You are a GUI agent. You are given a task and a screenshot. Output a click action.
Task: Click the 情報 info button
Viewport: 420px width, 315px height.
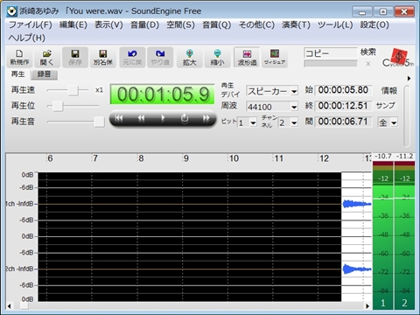click(389, 91)
